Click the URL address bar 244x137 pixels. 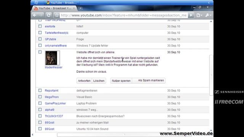pos(124,15)
